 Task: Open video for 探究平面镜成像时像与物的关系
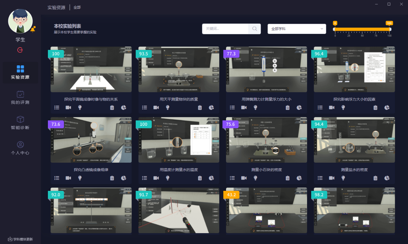(68, 108)
